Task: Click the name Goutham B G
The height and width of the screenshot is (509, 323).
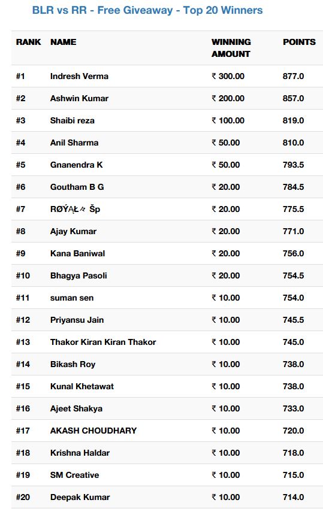Action: tap(77, 187)
